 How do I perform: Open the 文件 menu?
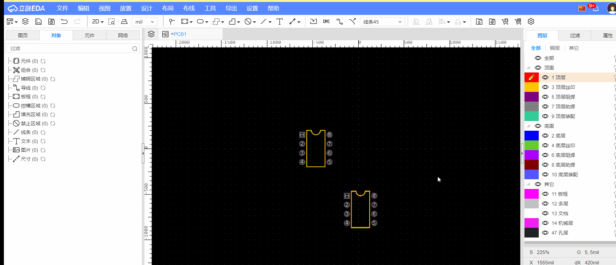pos(62,8)
